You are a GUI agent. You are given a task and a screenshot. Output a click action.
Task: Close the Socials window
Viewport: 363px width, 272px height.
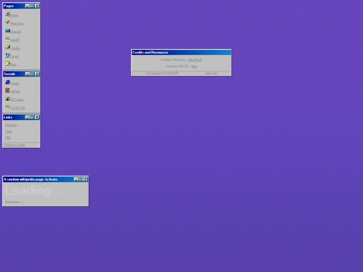37,74
